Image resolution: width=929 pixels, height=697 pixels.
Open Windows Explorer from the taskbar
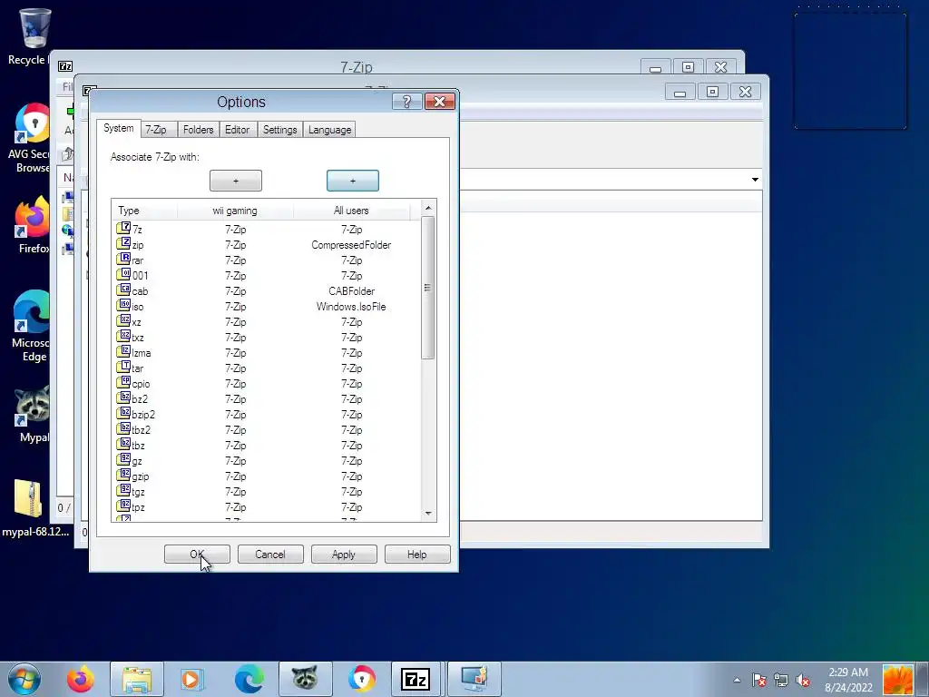pyautogui.click(x=137, y=679)
